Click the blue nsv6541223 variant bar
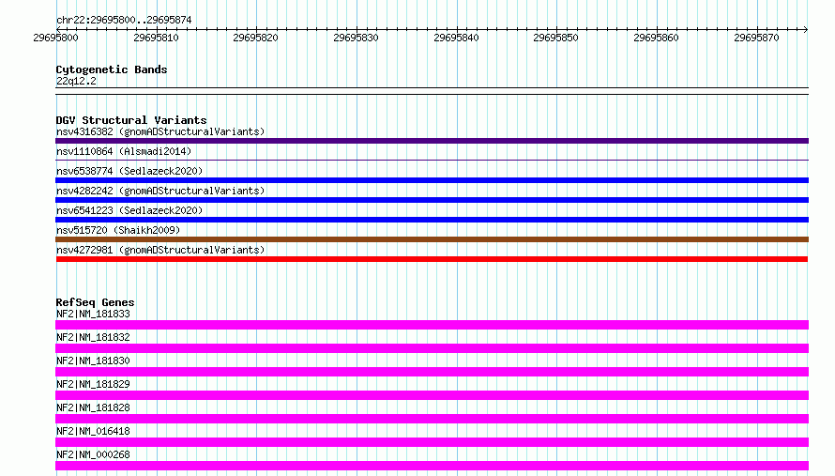835x476 pixels. pos(432,220)
